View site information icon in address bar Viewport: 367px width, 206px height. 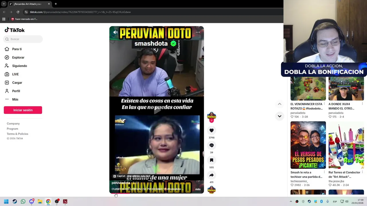(x=26, y=12)
